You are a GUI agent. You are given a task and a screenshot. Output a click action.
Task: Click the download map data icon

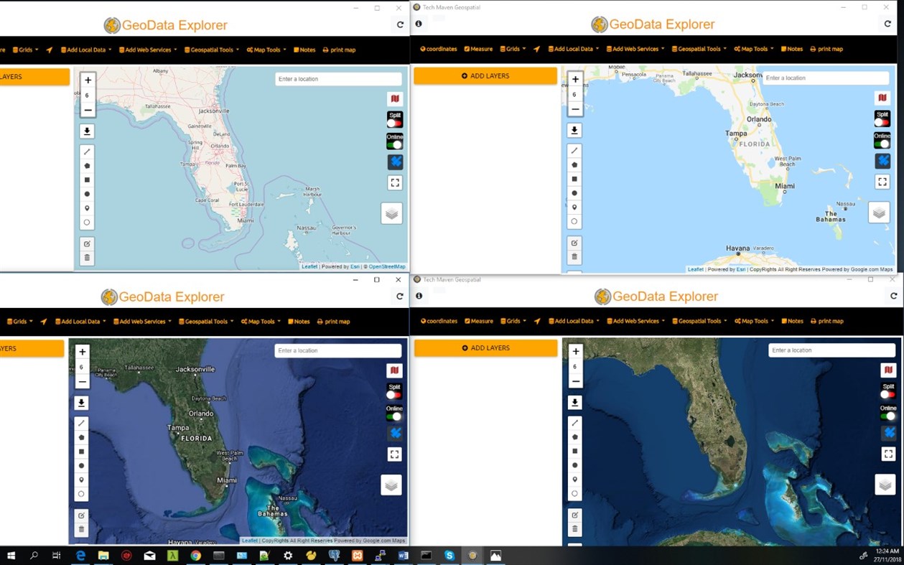tap(86, 131)
